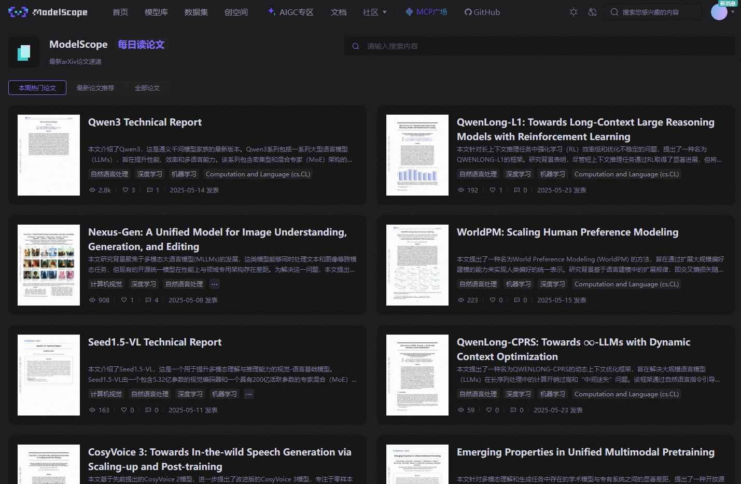The width and height of the screenshot is (741, 484).
Task: Go to 首页 in the top navigation
Action: point(120,12)
